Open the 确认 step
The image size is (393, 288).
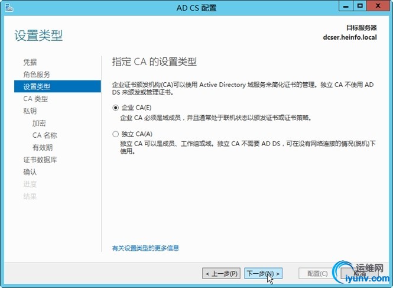[x=30, y=172]
